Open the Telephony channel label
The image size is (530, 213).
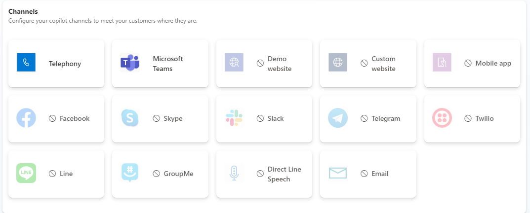(65, 64)
